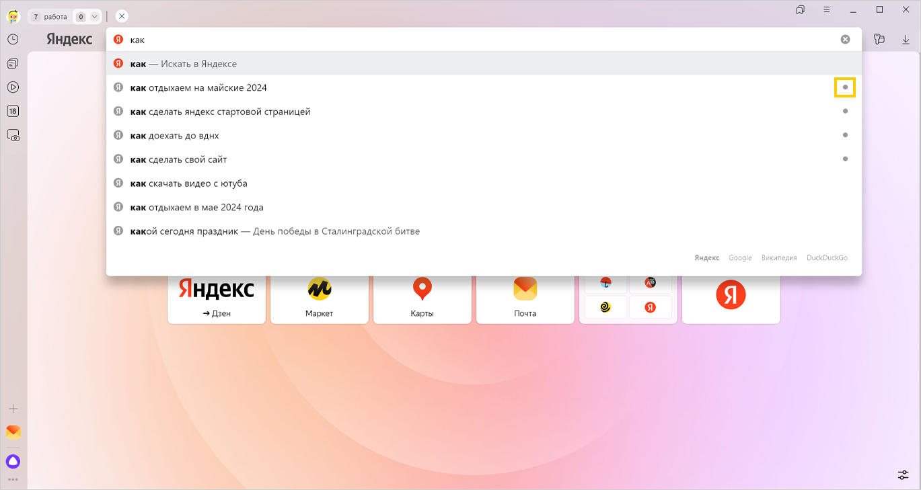Expand the tab group dropdown arrow

point(95,17)
